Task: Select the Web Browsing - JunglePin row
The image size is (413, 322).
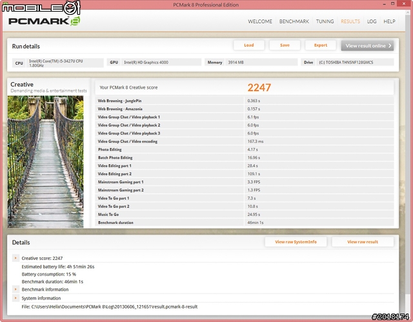Action: point(244,101)
